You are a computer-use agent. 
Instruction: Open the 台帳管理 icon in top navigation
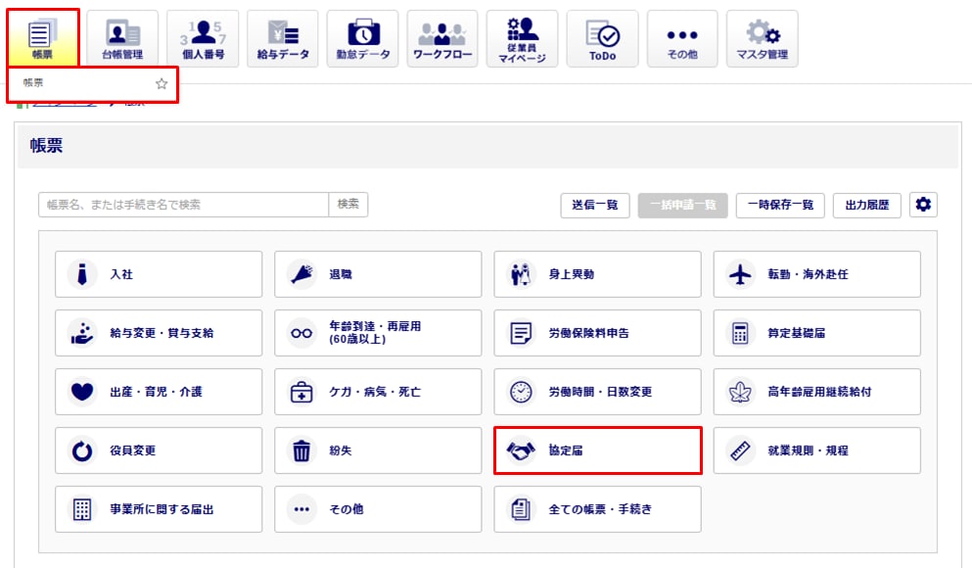tap(122, 38)
